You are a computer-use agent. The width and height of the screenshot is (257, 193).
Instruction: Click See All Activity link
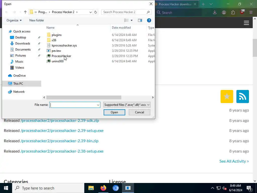pos(234,161)
